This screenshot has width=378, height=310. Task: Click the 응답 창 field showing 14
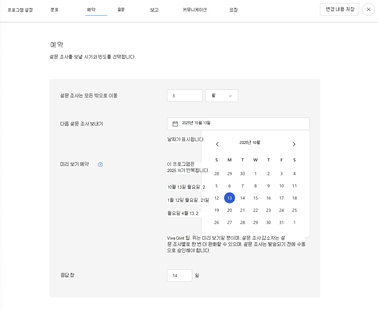click(x=179, y=275)
